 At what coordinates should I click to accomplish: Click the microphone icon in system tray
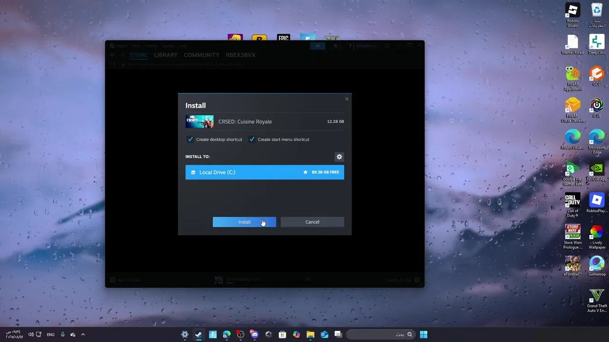point(62,334)
